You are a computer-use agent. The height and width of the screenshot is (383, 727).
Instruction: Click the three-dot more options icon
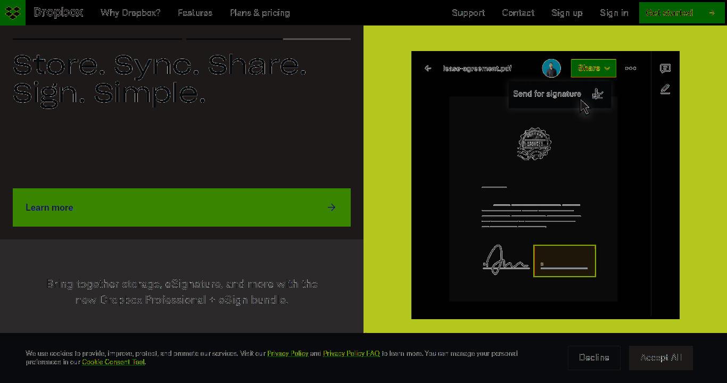(631, 68)
